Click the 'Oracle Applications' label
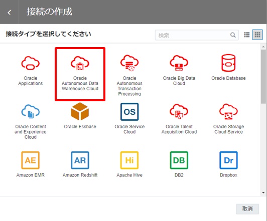Viewport: 267px width, 221px height. pos(31,81)
